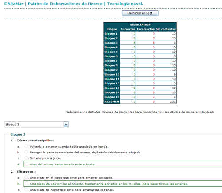Click the 'Correctas' column header
The height and width of the screenshot is (193, 222).
[x=128, y=29]
